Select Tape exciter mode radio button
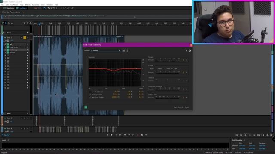275x154 pixels. coord(165,68)
